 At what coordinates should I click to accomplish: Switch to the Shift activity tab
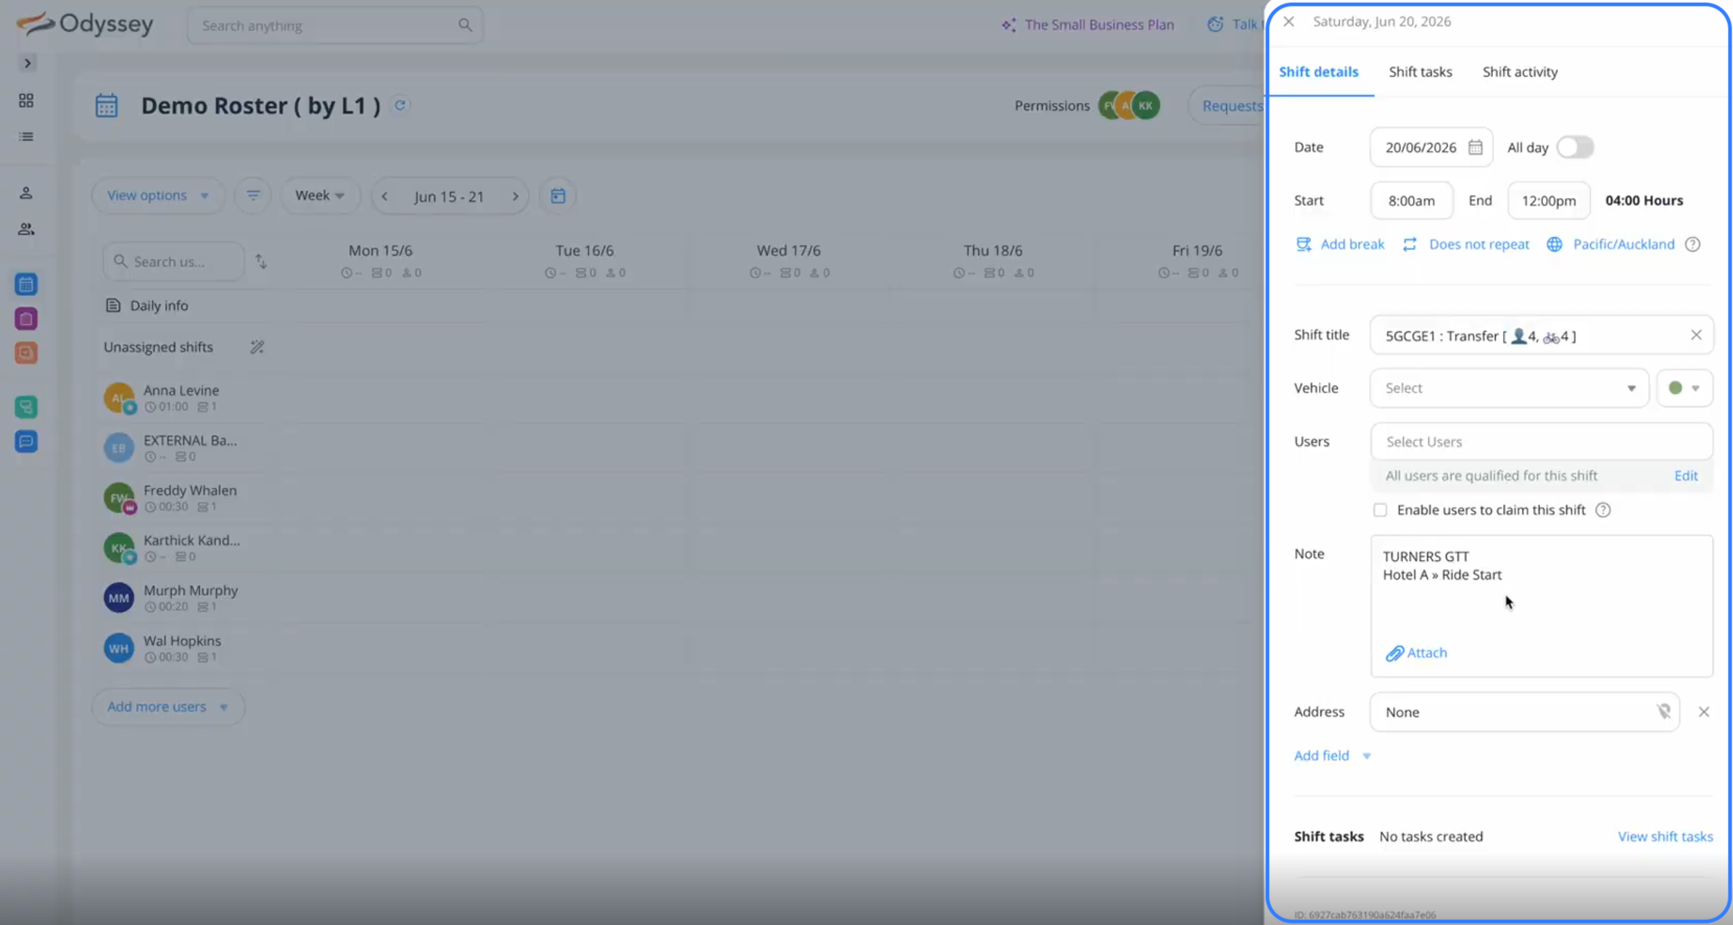pyautogui.click(x=1520, y=72)
